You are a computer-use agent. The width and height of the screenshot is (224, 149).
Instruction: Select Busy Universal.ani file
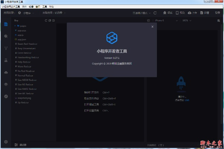point(26,48)
